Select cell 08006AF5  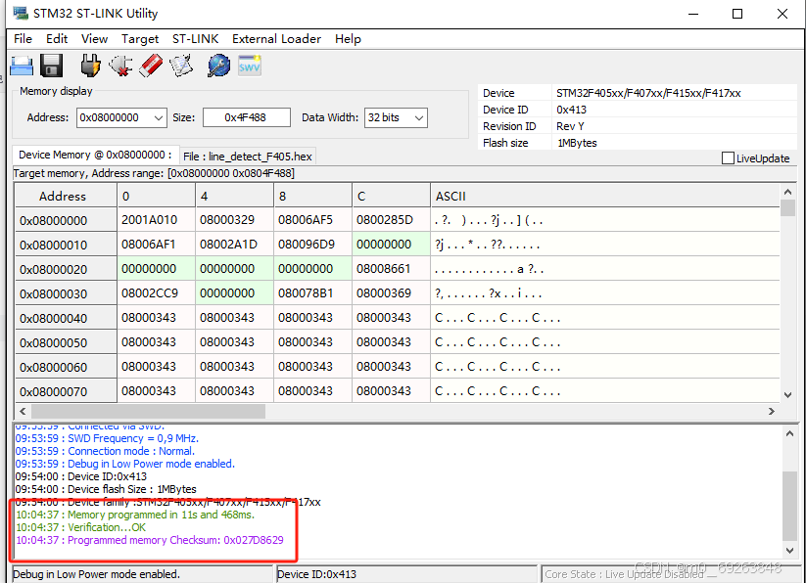(312, 220)
